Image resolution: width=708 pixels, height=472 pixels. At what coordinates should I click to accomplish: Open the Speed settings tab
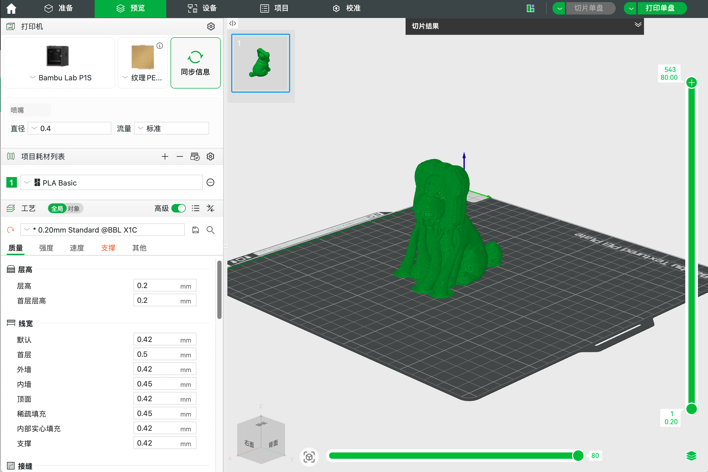click(x=77, y=248)
